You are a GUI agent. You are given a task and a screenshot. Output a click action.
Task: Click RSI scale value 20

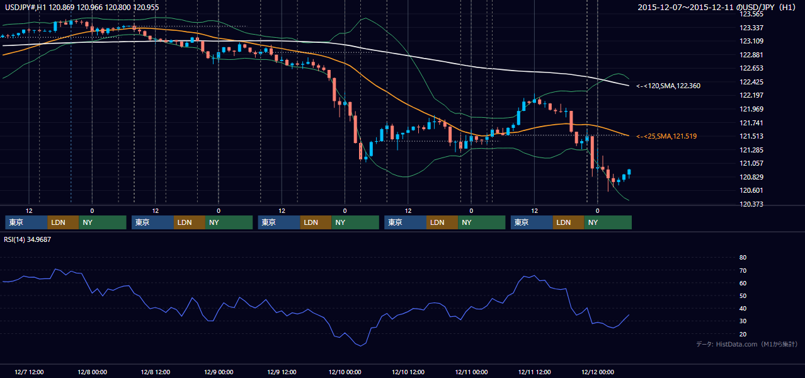click(743, 334)
